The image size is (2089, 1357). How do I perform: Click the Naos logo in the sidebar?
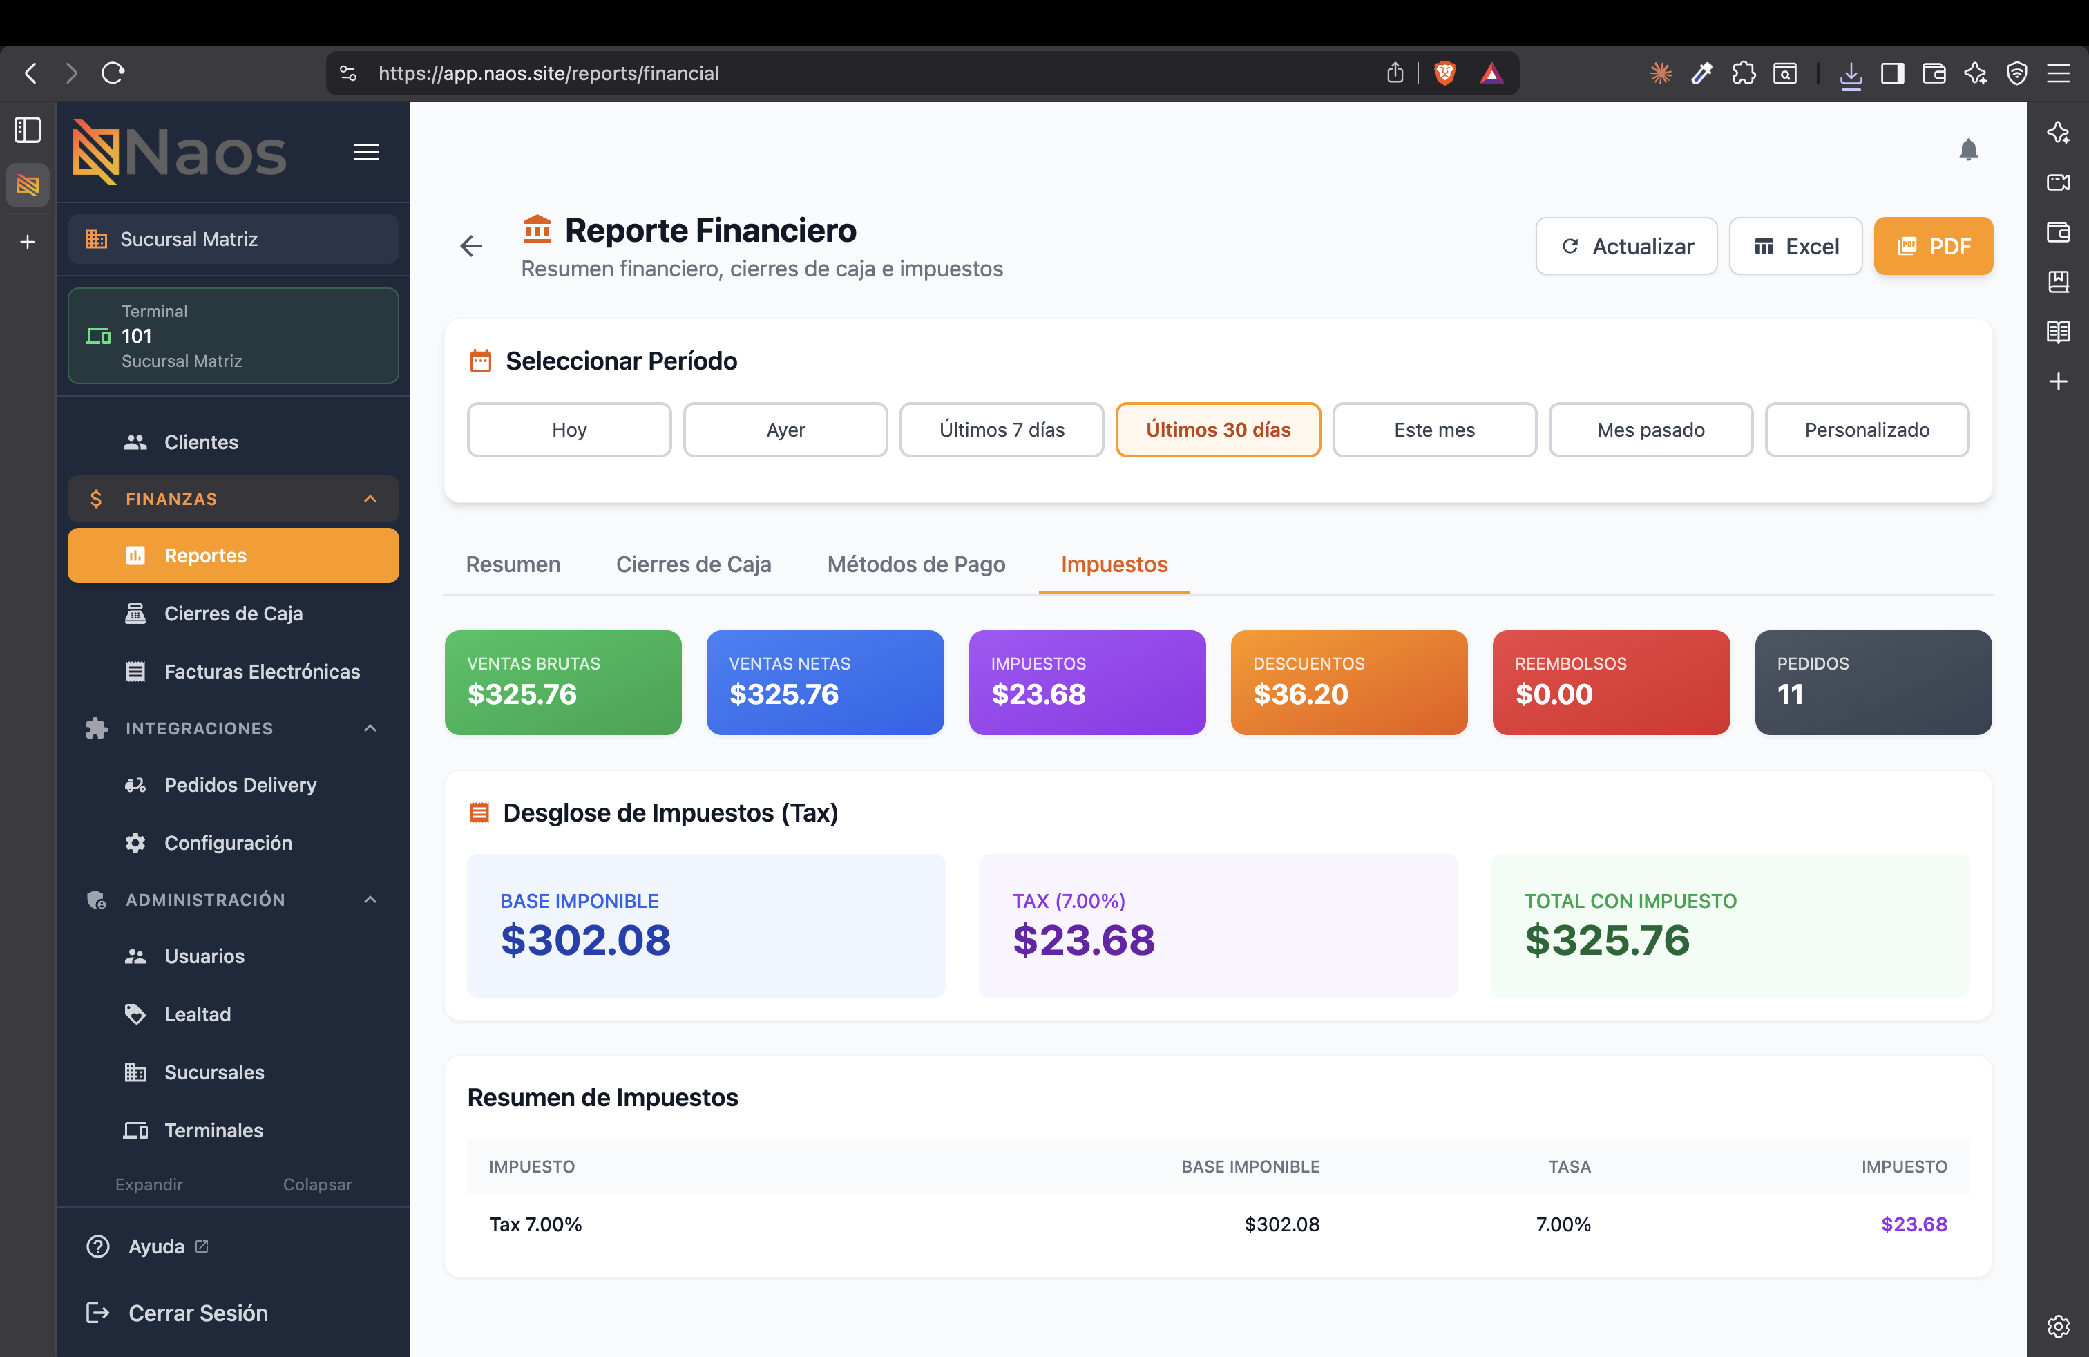click(x=179, y=152)
